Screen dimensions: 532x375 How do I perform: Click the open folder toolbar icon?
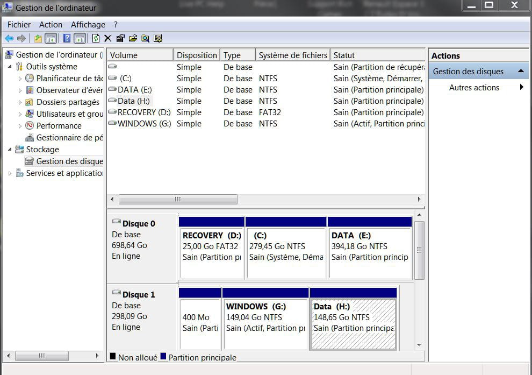133,38
